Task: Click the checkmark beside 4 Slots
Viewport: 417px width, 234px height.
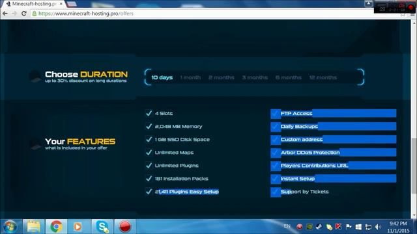Action: pyautogui.click(x=149, y=113)
